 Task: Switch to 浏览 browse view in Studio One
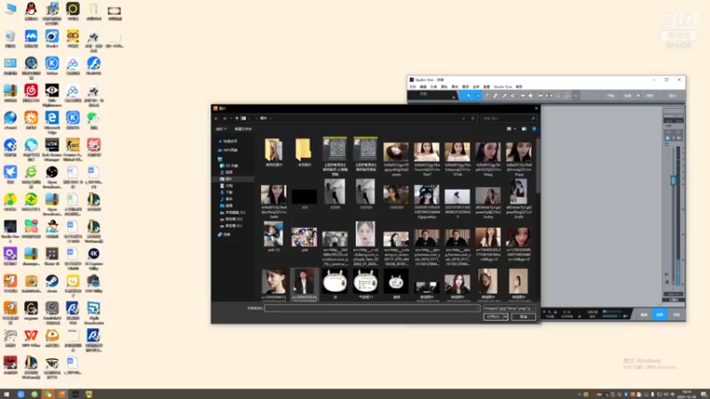(x=676, y=315)
